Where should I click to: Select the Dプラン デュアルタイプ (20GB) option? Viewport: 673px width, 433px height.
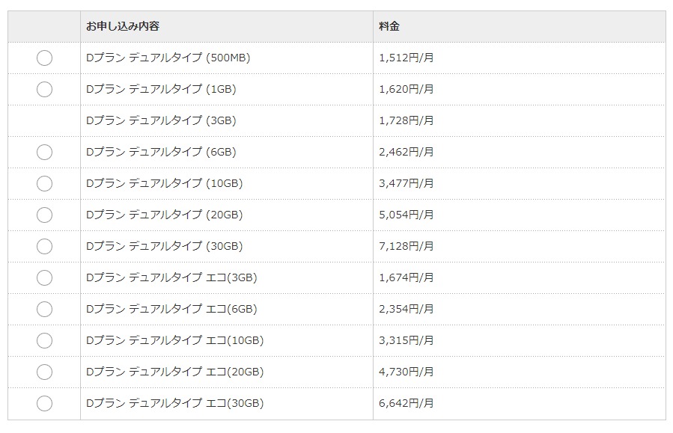point(44,215)
